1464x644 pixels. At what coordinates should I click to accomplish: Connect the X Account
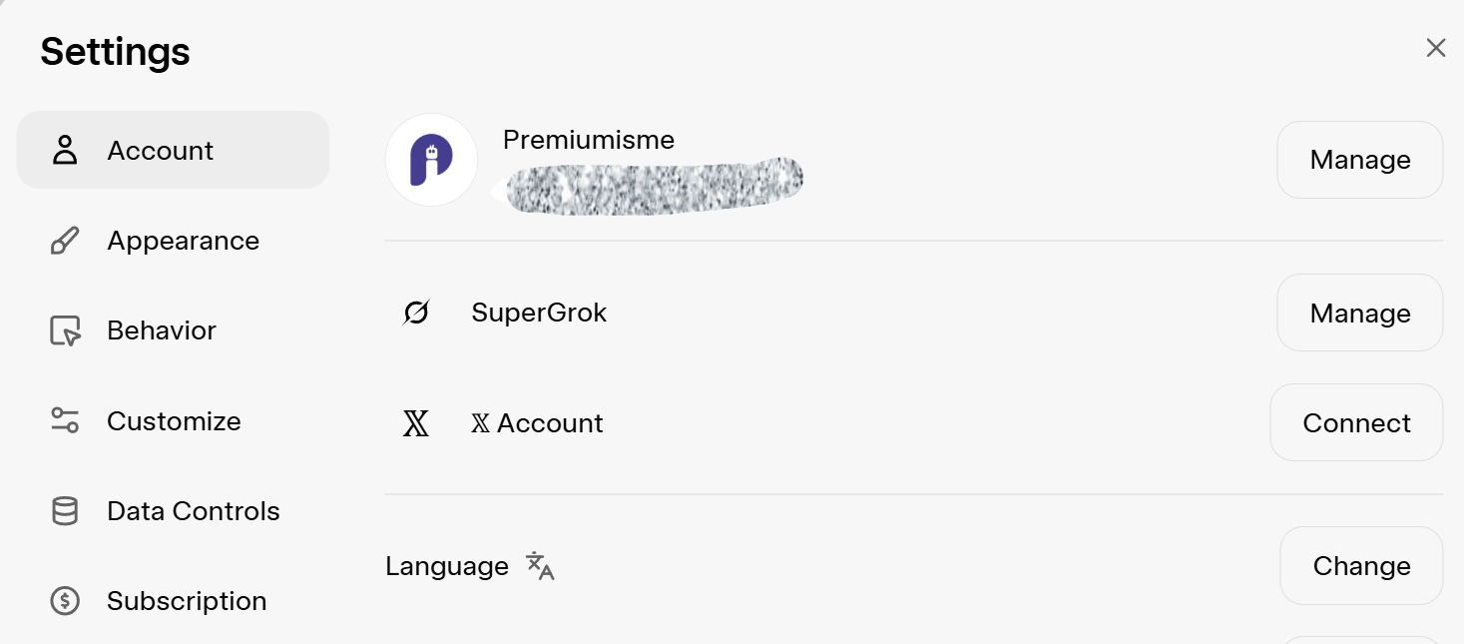pyautogui.click(x=1355, y=423)
